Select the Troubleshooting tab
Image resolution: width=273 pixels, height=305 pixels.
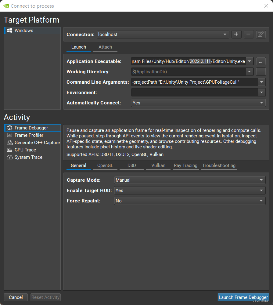(x=219, y=165)
